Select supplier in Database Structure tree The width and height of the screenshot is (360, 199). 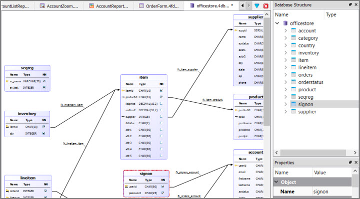click(307, 112)
